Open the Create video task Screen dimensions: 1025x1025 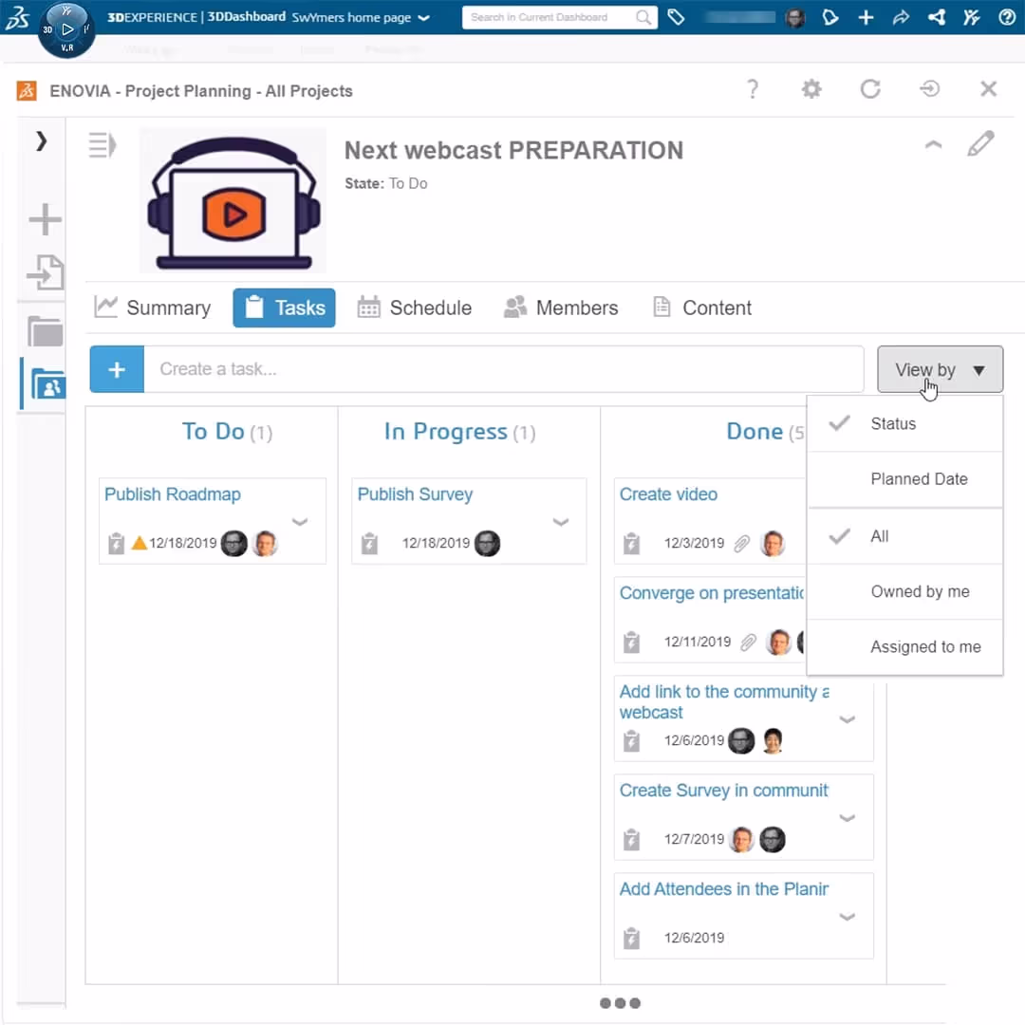tap(668, 494)
